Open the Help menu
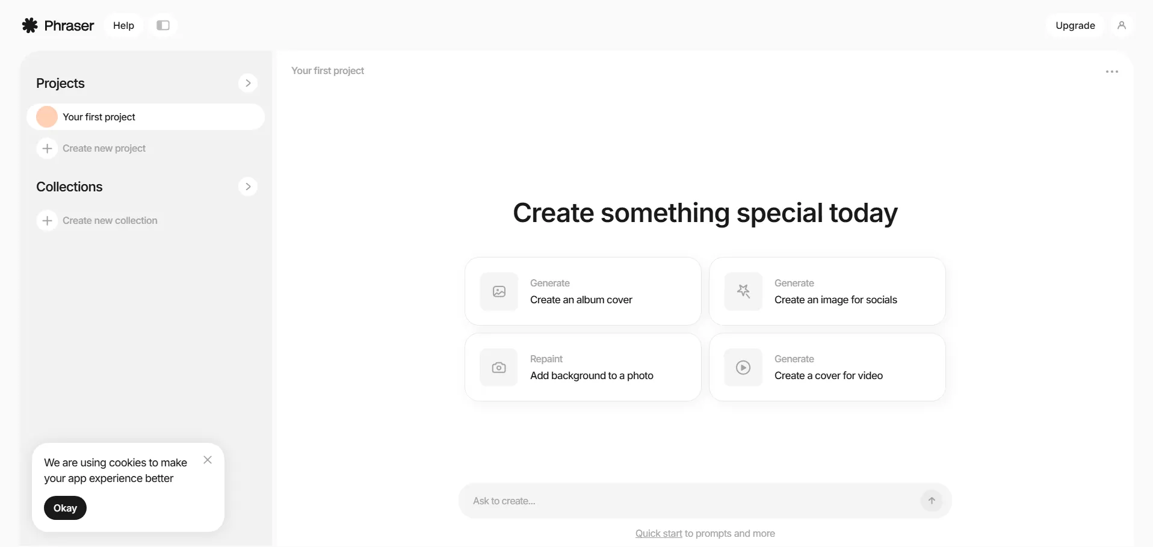The width and height of the screenshot is (1153, 547). [123, 25]
